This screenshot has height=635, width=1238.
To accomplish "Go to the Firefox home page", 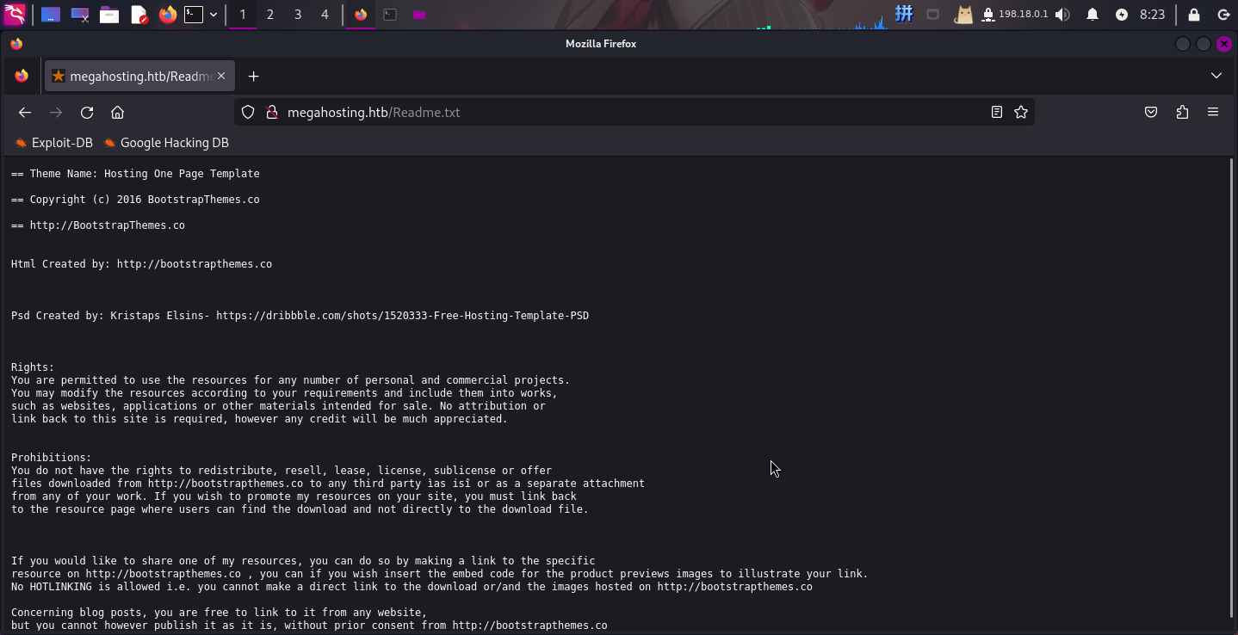I will (118, 112).
